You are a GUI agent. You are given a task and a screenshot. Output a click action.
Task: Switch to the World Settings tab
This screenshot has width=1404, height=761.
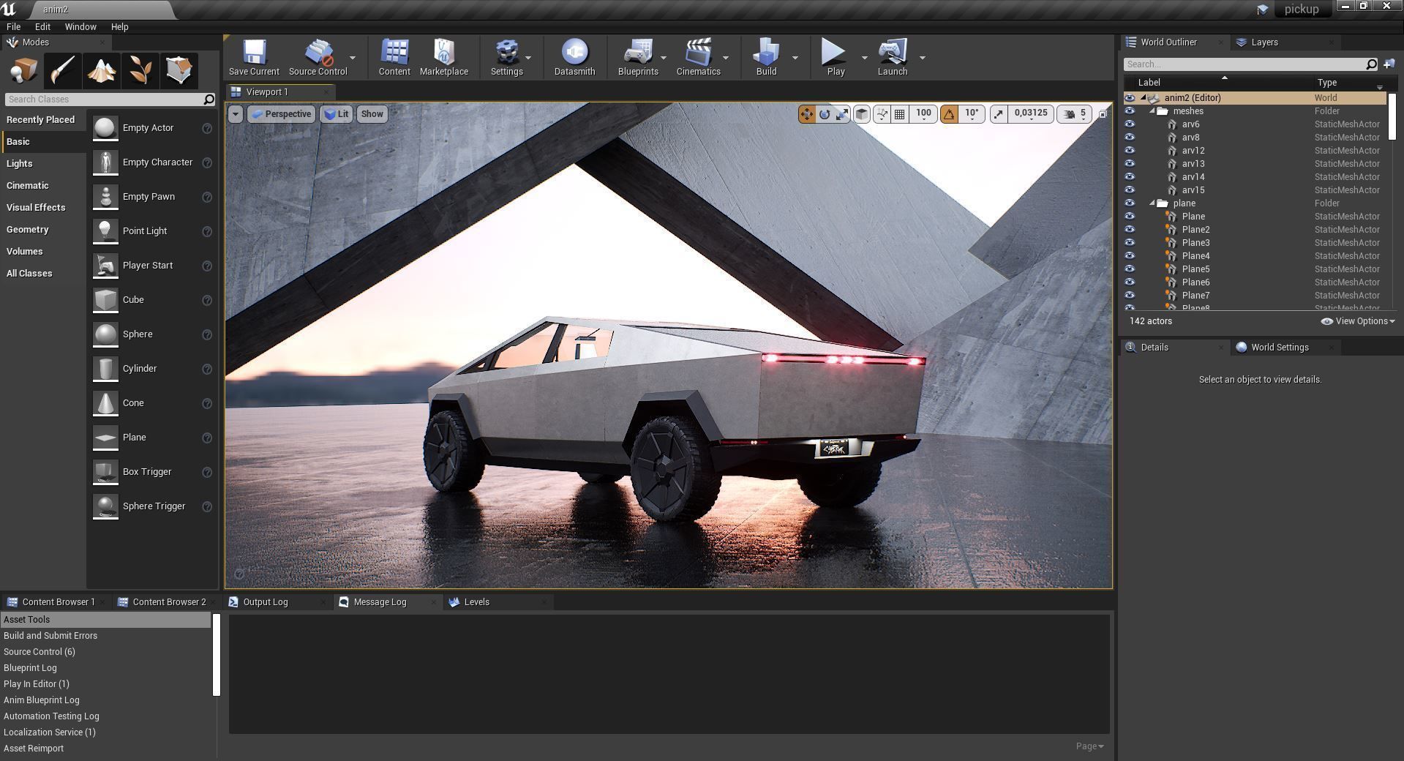tap(1280, 348)
